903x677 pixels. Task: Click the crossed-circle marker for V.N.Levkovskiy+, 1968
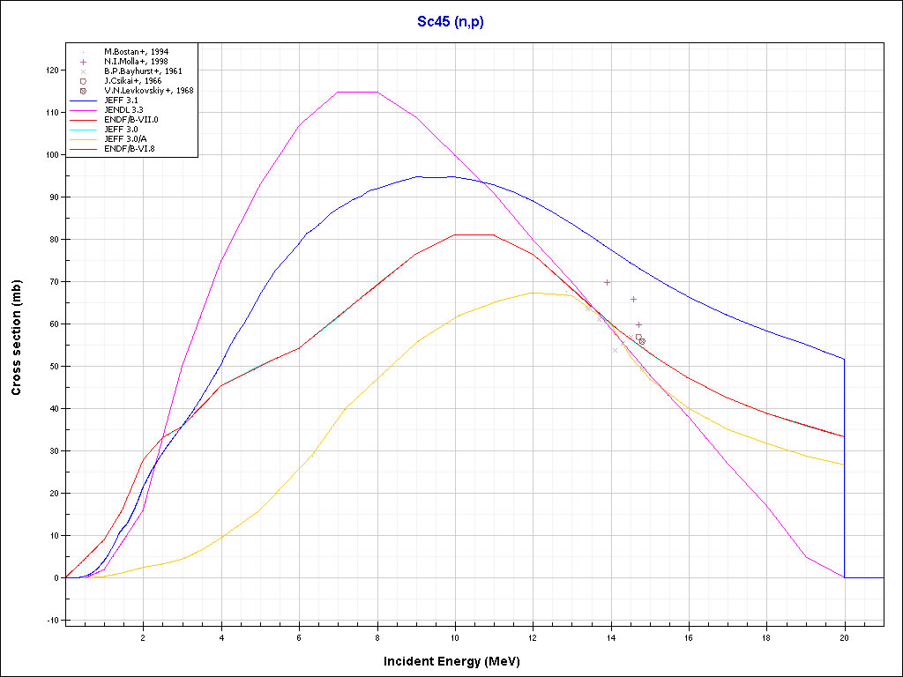83,91
